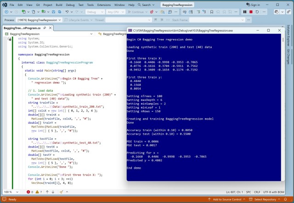The width and height of the screenshot is (294, 203).
Task: Open the Debug menu
Action: click(x=70, y=5)
